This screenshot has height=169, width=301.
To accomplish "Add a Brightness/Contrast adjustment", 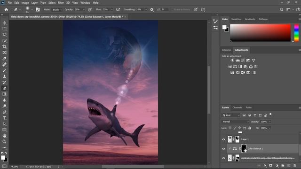I will pyautogui.click(x=232, y=61).
